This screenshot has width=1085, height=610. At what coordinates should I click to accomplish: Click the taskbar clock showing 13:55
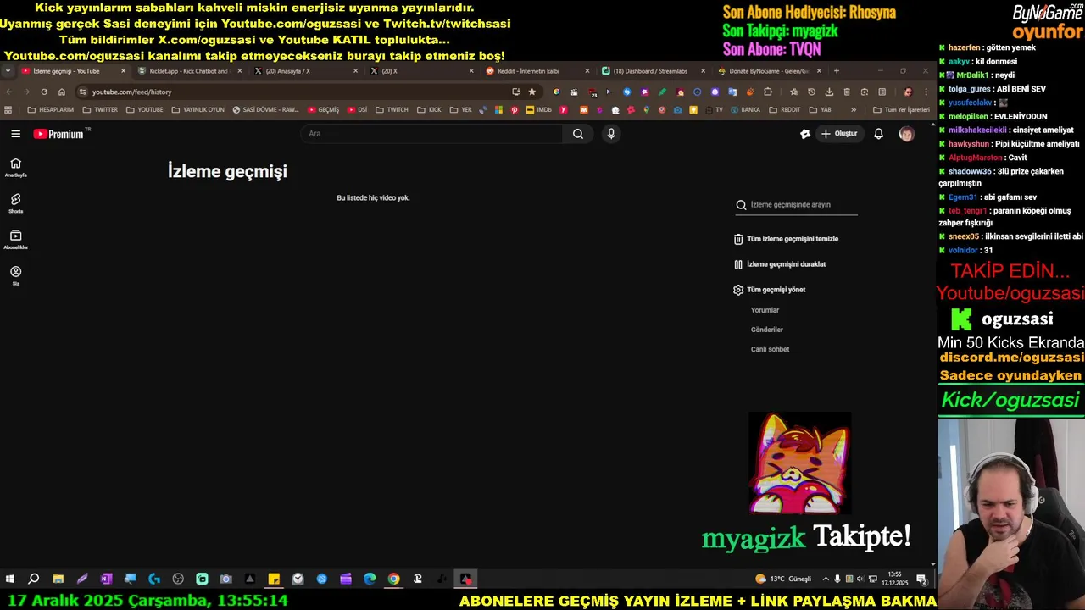(x=894, y=579)
